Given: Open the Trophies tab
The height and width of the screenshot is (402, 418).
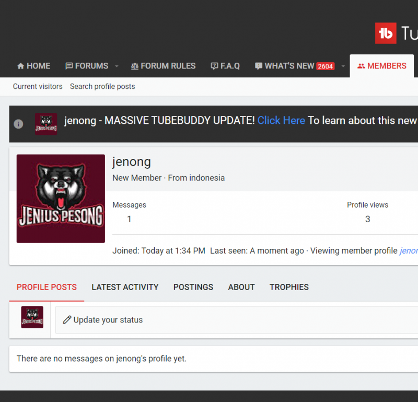Looking at the screenshot, I should coord(289,287).
